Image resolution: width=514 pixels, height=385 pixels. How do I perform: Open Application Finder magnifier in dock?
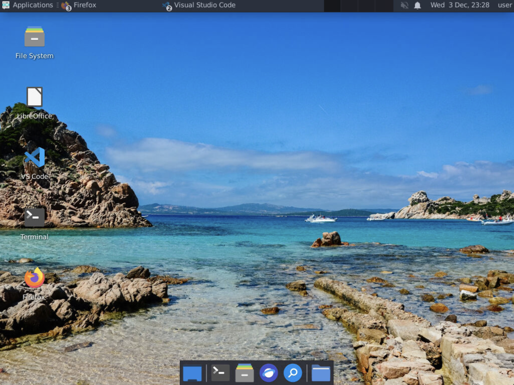(x=293, y=373)
